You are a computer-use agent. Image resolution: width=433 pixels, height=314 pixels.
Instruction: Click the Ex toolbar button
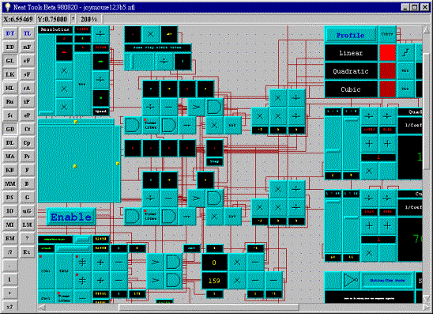coord(27,252)
